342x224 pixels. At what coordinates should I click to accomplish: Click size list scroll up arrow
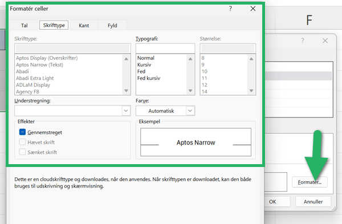point(251,59)
